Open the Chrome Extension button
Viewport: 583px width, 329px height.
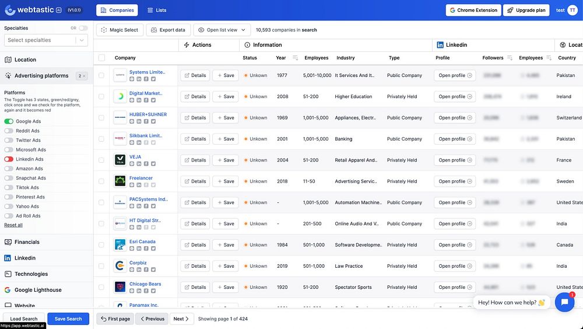pos(473,10)
